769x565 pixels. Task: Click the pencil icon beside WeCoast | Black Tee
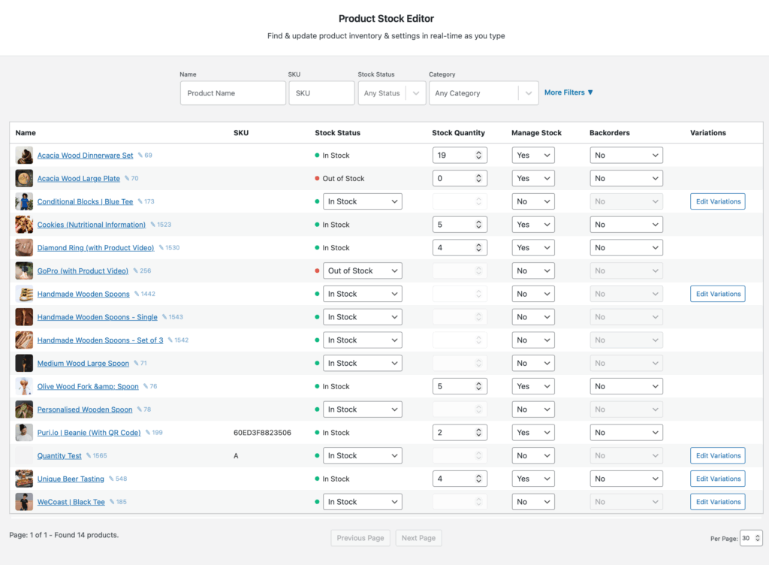(x=111, y=501)
